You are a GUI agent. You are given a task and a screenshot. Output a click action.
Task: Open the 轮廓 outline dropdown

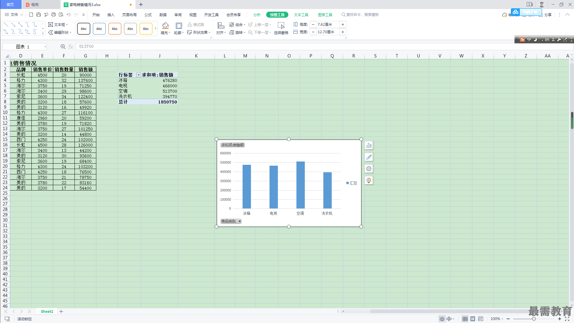[179, 33]
